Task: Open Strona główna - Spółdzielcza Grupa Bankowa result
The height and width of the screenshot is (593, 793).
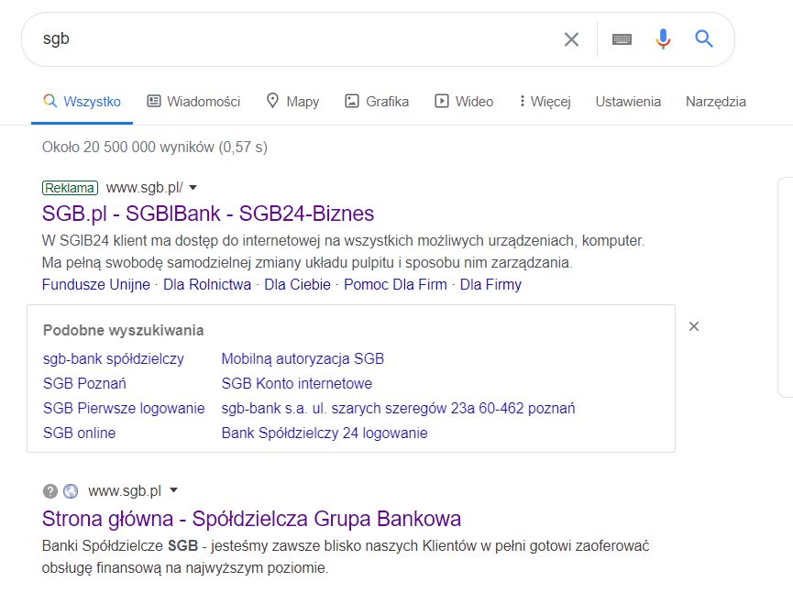Action: point(251,519)
